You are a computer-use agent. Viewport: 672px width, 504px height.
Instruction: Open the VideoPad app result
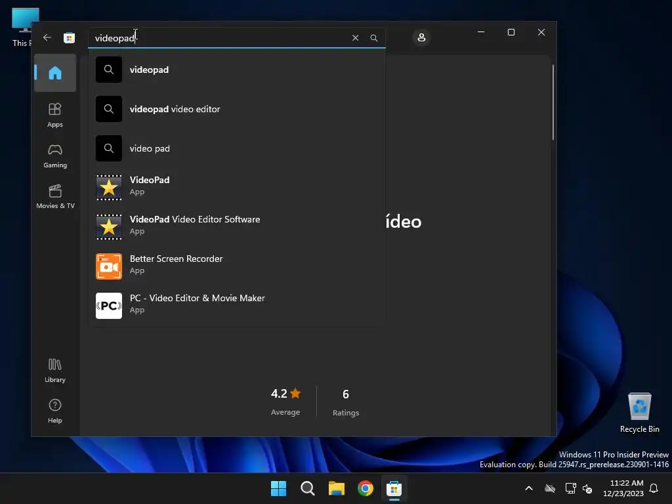coord(236,187)
